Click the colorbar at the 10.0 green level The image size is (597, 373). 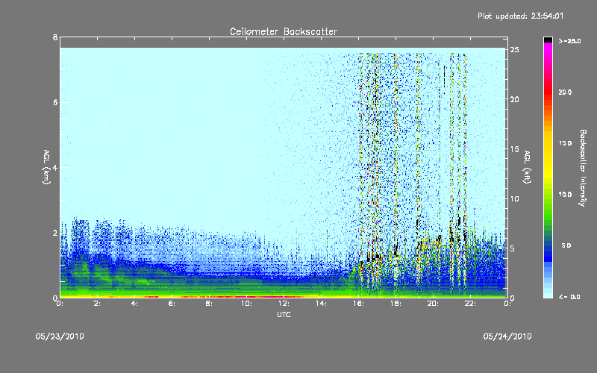tap(548, 195)
